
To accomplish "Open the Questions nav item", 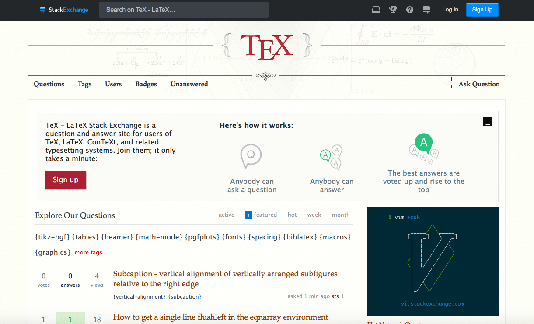I will 49,84.
